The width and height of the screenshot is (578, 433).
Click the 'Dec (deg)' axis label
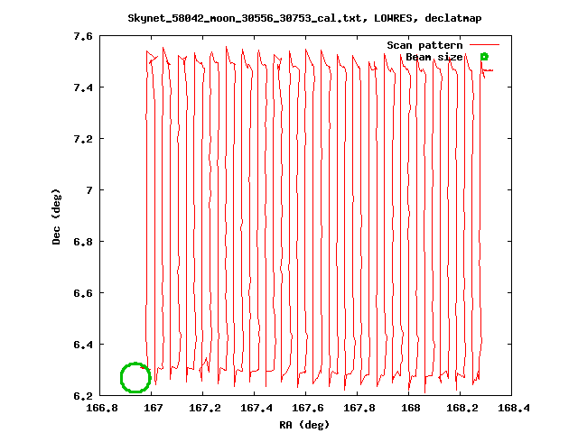point(56,216)
